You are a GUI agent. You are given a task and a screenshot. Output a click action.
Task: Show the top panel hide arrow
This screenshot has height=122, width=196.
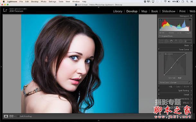pyautogui.click(x=99, y=7)
